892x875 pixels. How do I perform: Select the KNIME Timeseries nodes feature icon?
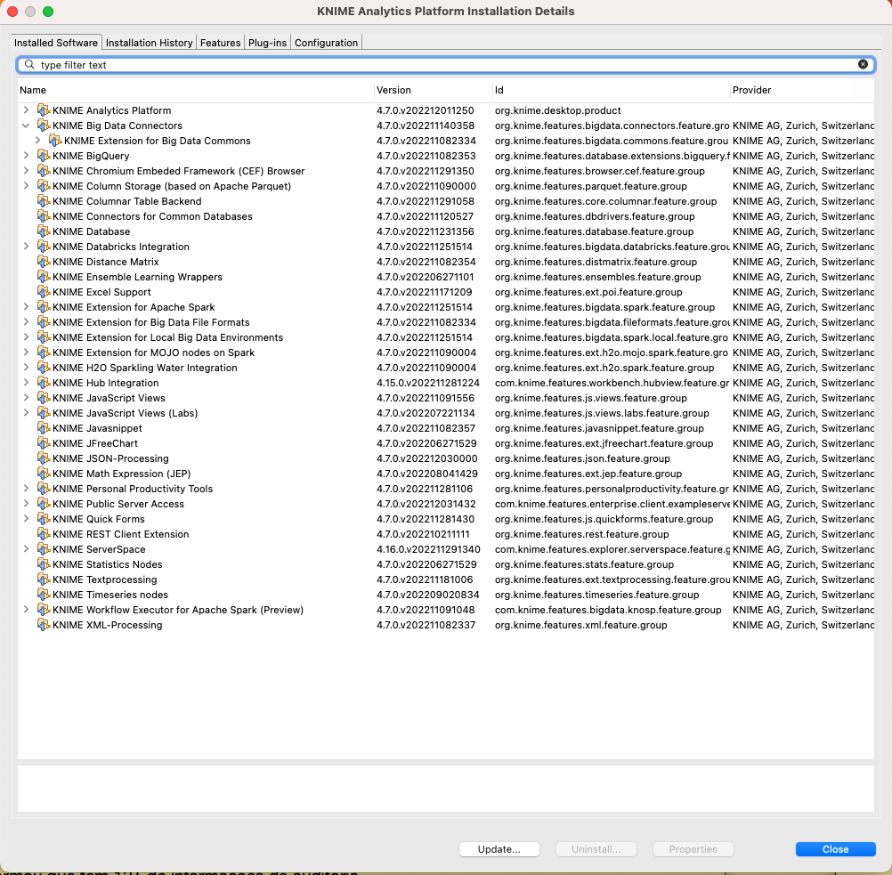point(44,595)
